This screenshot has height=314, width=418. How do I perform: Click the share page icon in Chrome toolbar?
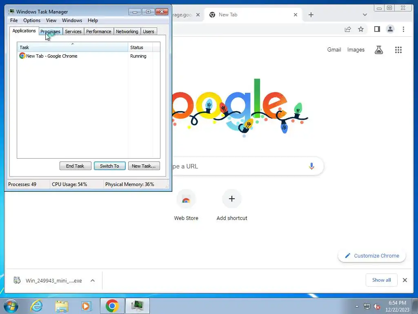click(348, 29)
